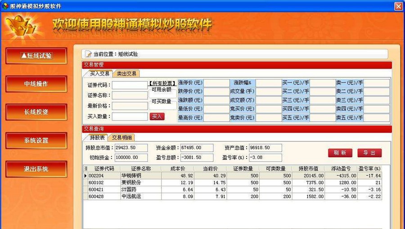Select the 华锐铸钢 name cell

141,176
